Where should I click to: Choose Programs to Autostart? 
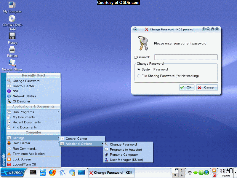click(x=128, y=150)
